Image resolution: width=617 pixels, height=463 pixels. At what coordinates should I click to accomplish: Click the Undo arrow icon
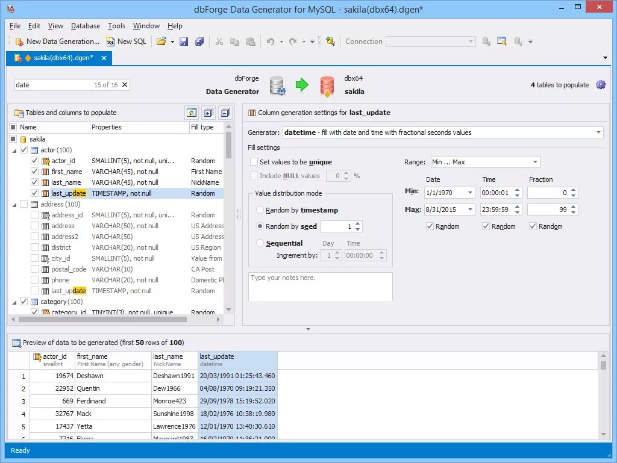(x=271, y=42)
